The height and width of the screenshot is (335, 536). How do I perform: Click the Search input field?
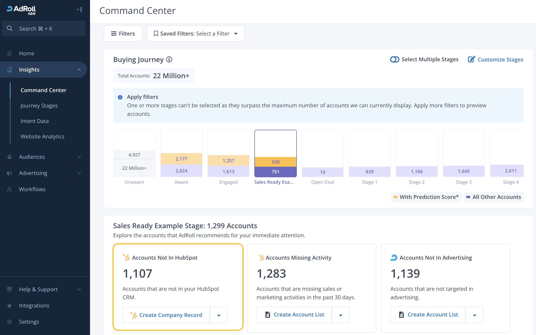[x=44, y=29]
